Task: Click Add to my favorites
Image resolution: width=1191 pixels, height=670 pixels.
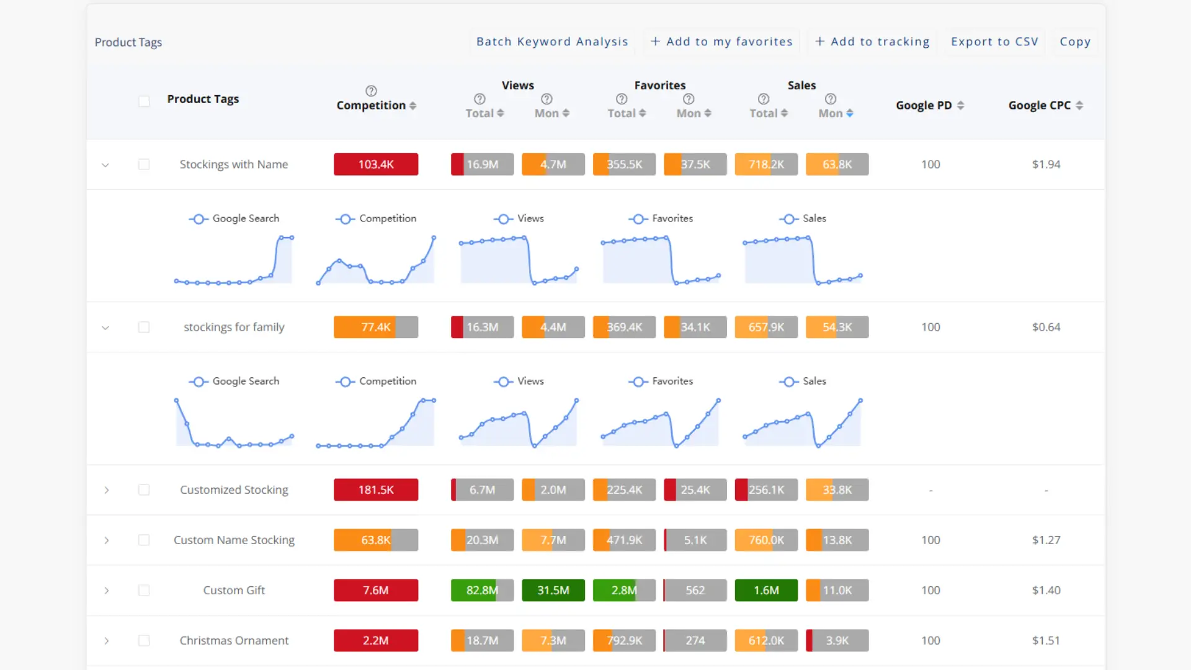Action: [721, 42]
